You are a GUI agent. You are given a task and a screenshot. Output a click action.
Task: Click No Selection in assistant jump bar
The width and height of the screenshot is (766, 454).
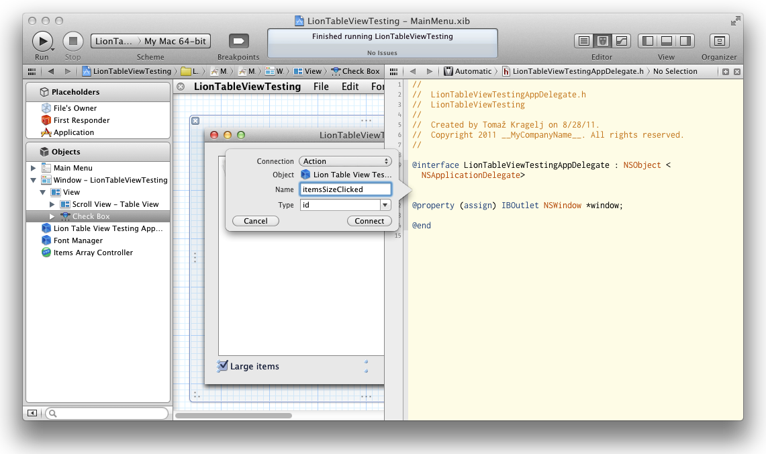click(x=675, y=71)
